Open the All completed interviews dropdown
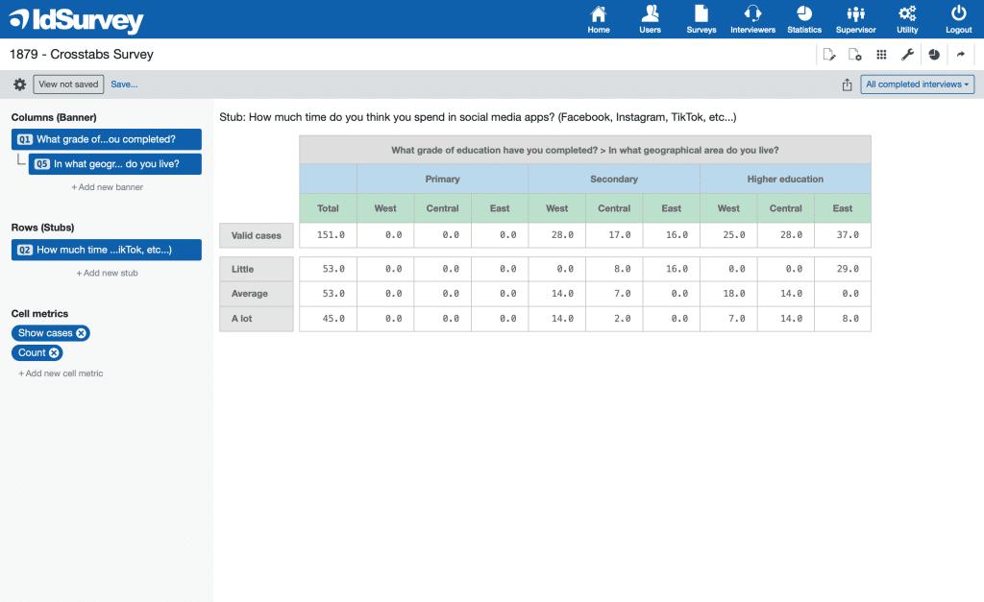This screenshot has width=984, height=602. coord(917,84)
